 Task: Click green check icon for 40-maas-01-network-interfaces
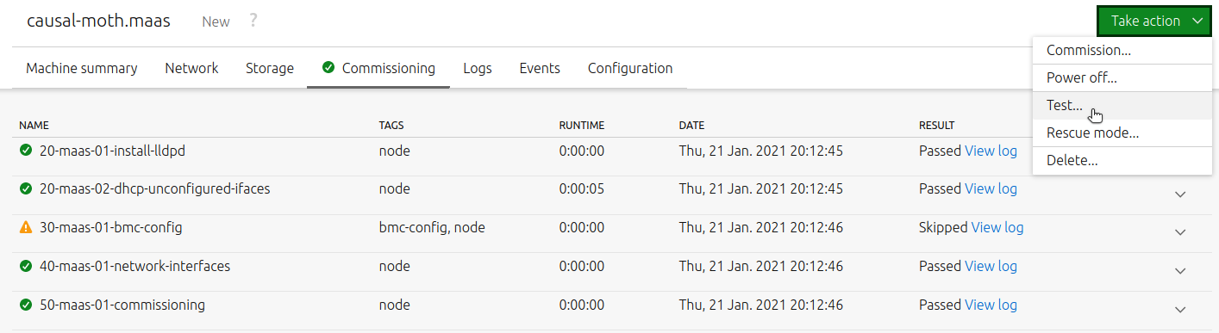tap(26, 266)
